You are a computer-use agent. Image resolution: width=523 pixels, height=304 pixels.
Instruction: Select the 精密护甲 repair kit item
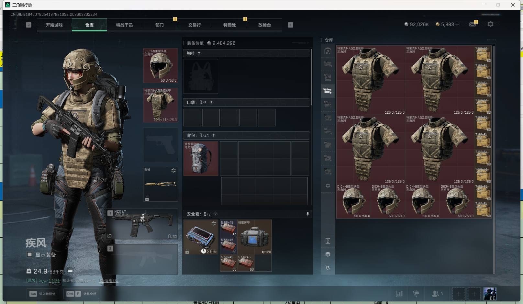coord(254,237)
